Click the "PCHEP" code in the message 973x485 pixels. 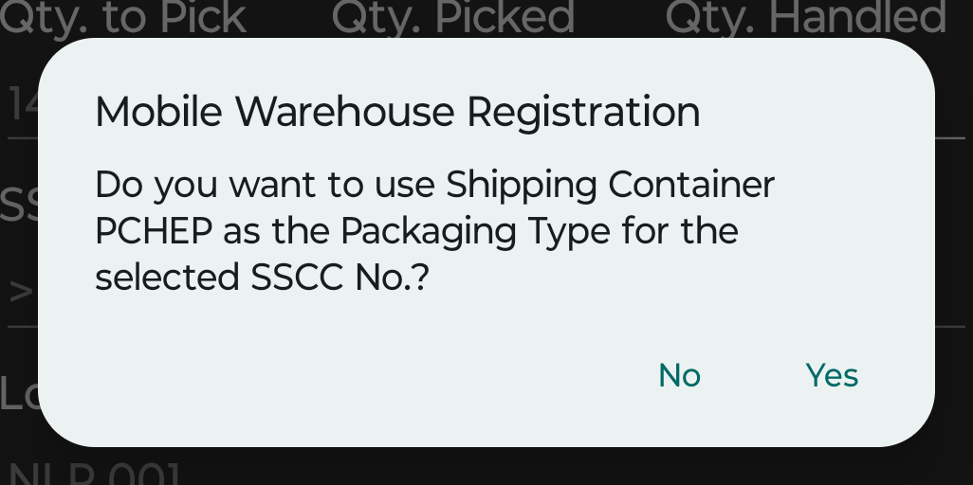[155, 231]
